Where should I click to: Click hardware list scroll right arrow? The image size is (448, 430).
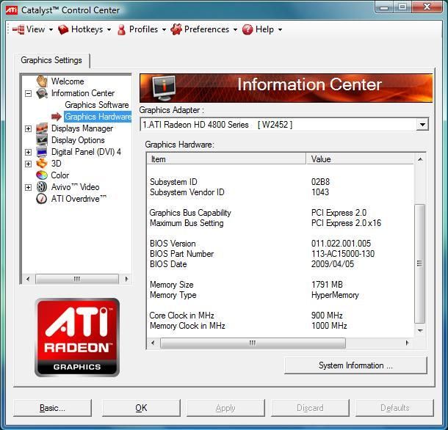[408, 343]
